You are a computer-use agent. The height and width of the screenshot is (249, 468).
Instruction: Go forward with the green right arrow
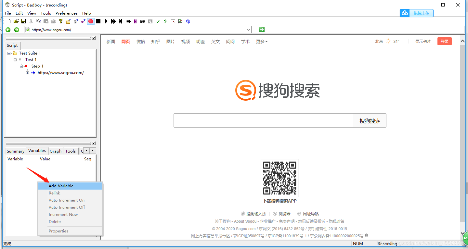[x=17, y=30]
